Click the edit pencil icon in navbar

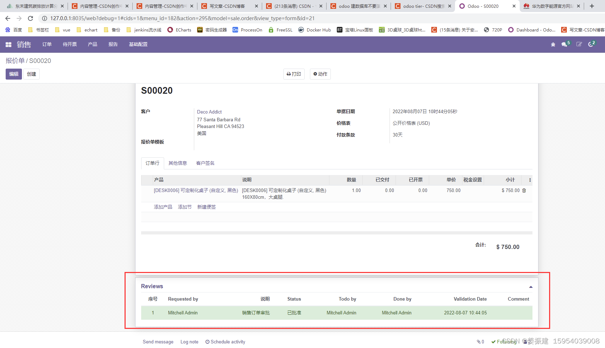tap(579, 45)
